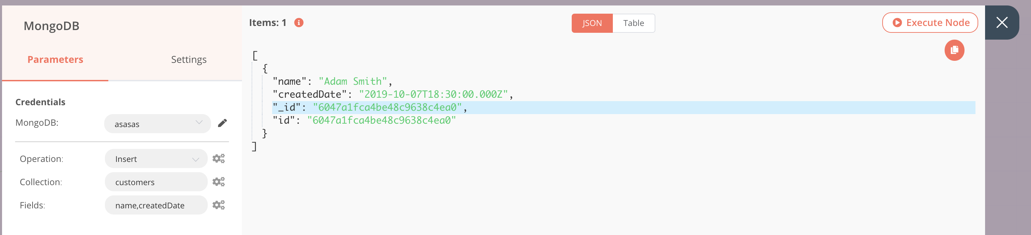Open gear options for the Collection field
Screen dimensions: 1031x235
click(218, 181)
